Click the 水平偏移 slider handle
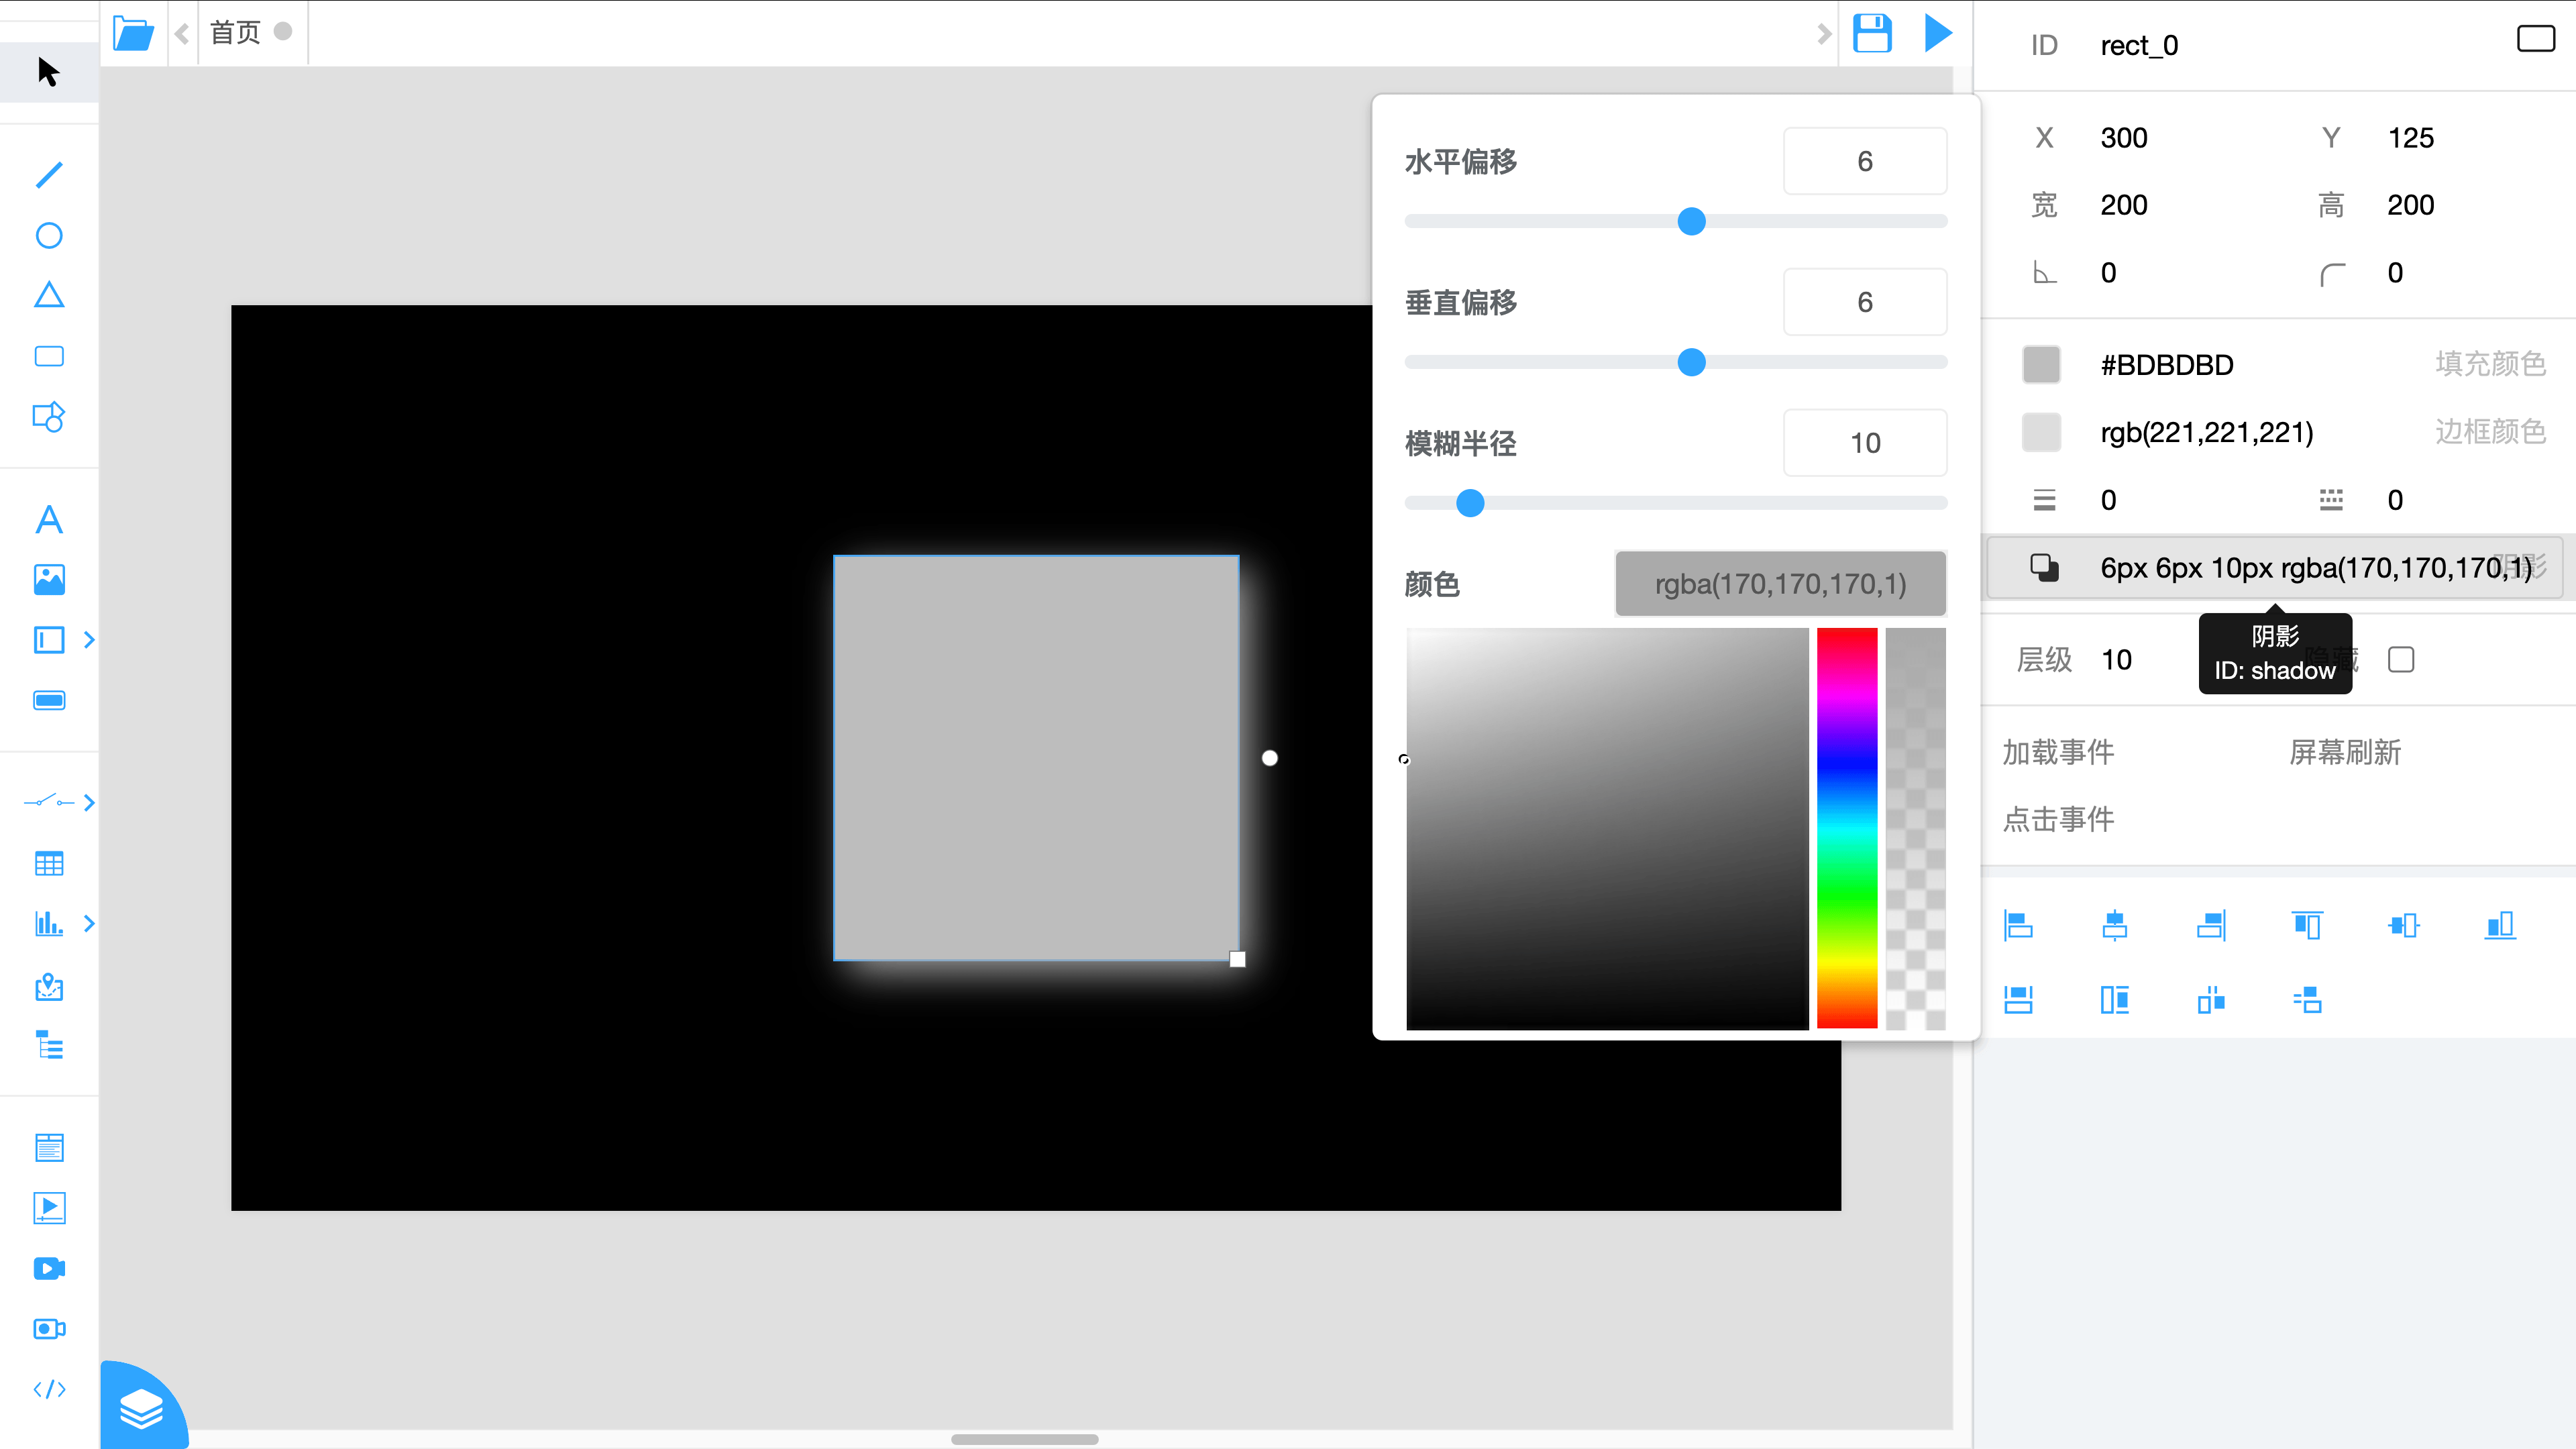Viewport: 2576px width, 1449px height. pyautogui.click(x=1691, y=221)
